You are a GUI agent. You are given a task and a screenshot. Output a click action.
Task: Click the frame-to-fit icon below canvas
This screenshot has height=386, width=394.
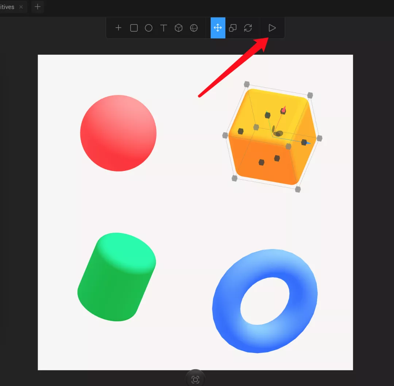[195, 379]
